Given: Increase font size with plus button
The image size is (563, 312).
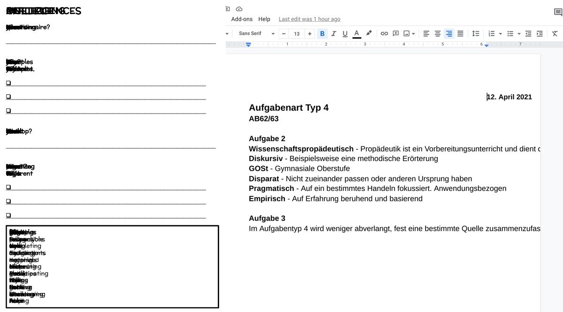Looking at the screenshot, I should 309,34.
